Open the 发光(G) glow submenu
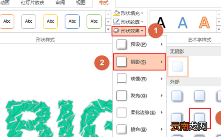 pos(139,95)
